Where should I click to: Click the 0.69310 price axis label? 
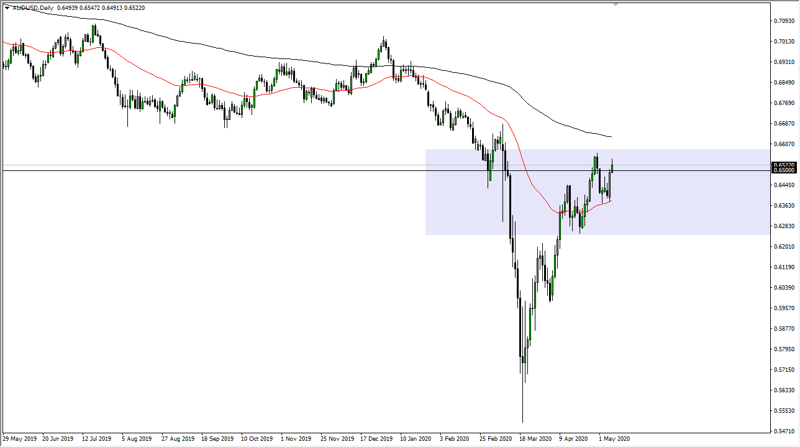783,62
